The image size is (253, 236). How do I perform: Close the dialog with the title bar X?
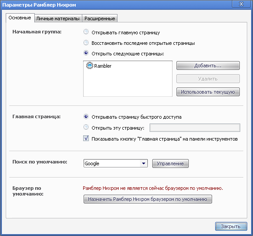click(241, 4)
